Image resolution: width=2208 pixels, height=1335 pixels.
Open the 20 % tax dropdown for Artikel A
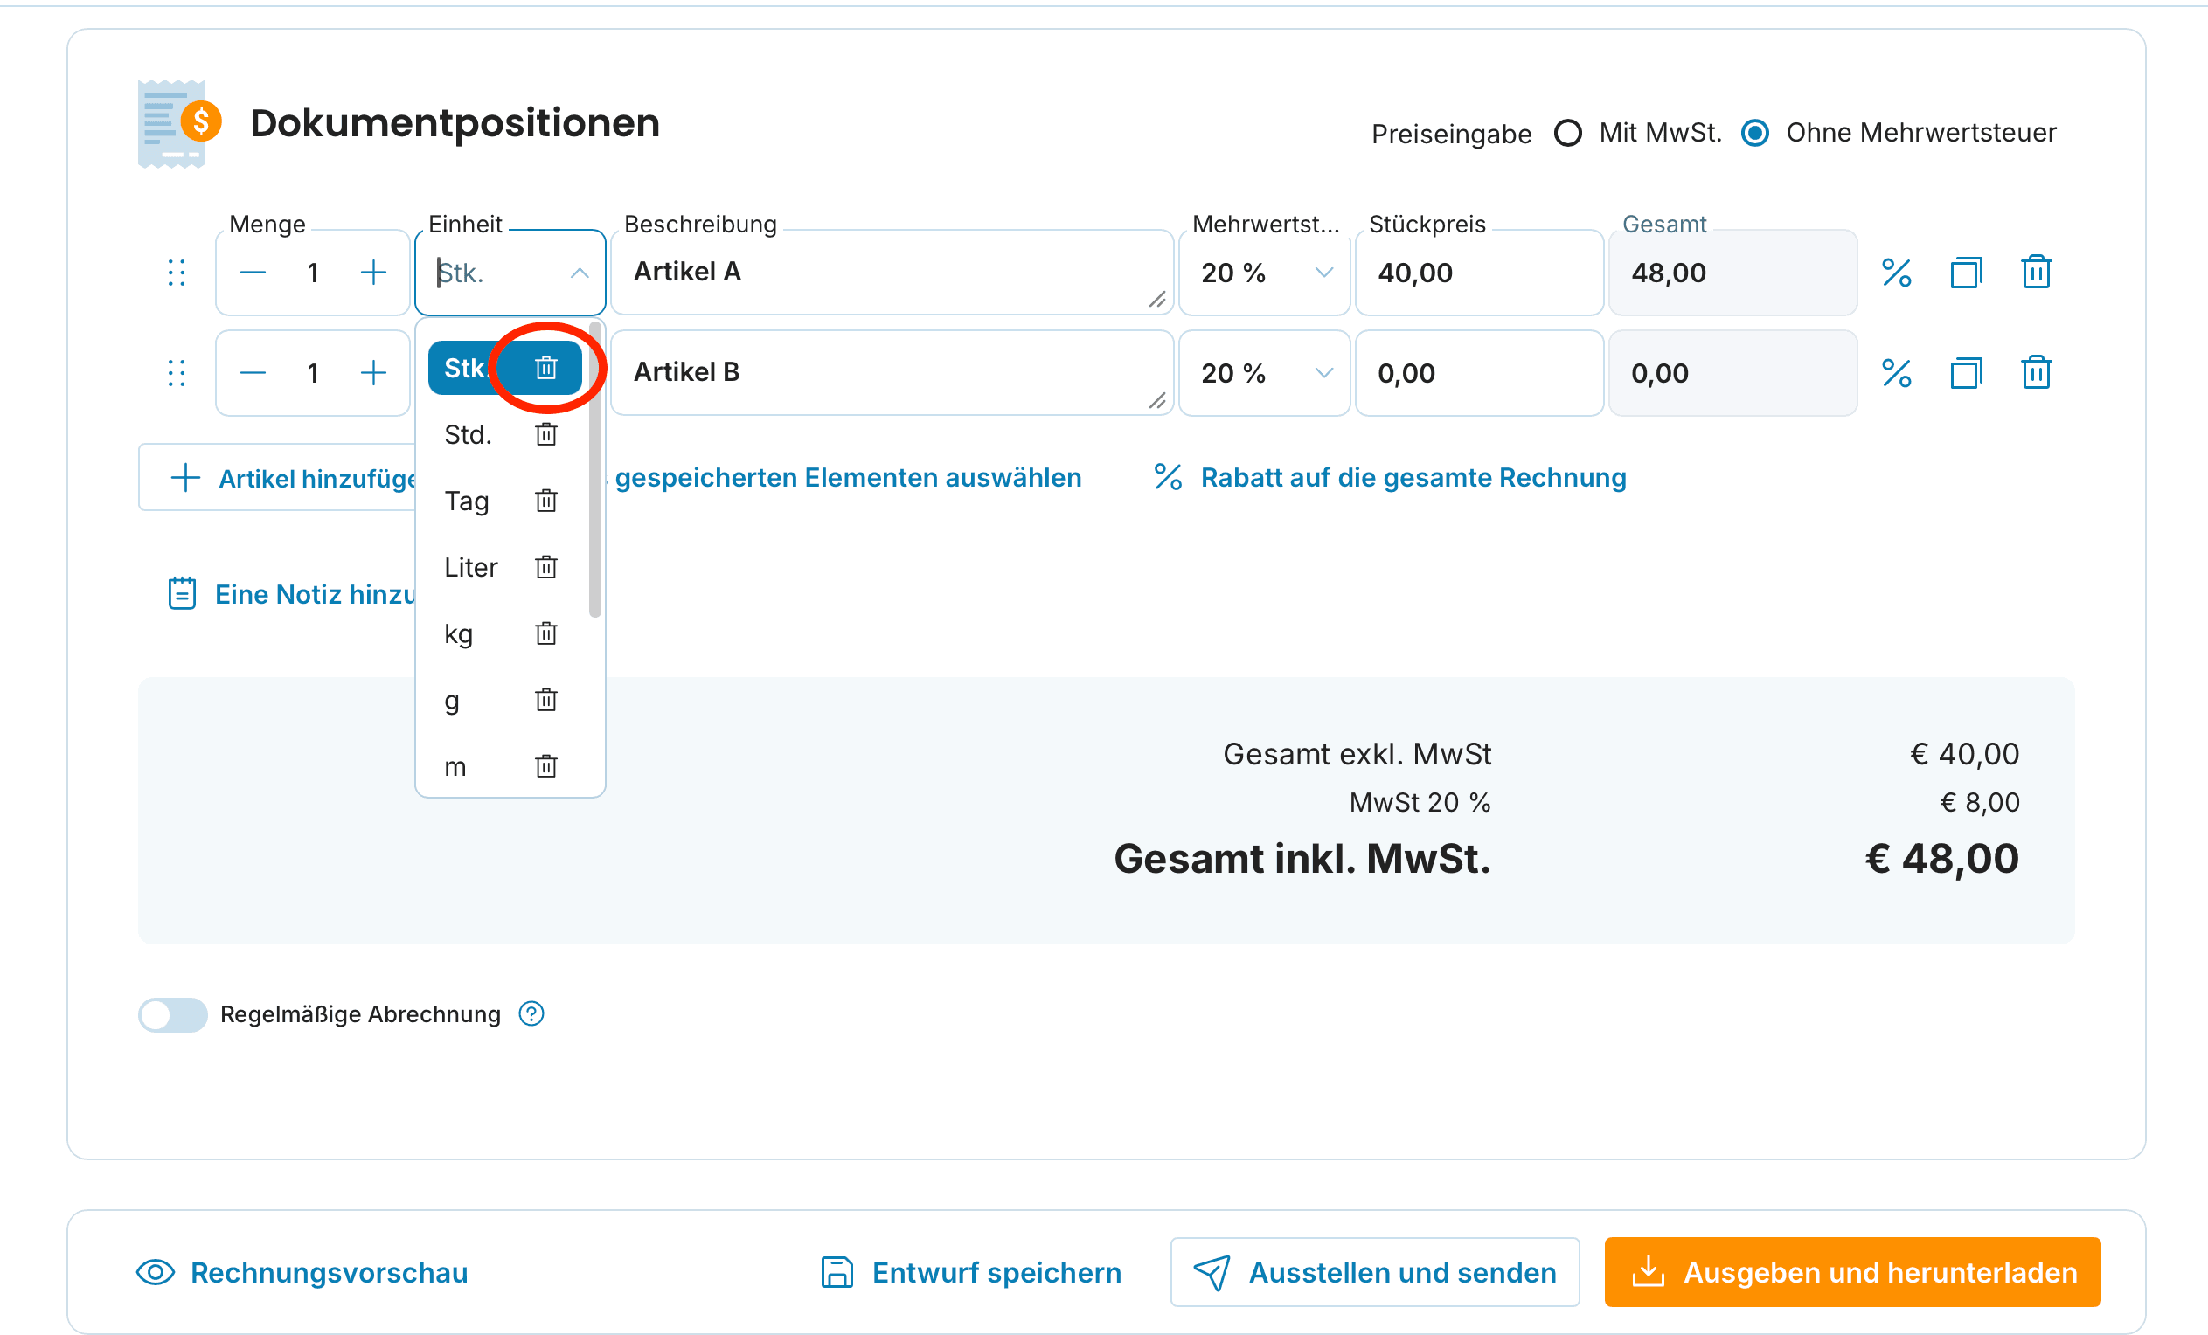[1263, 273]
